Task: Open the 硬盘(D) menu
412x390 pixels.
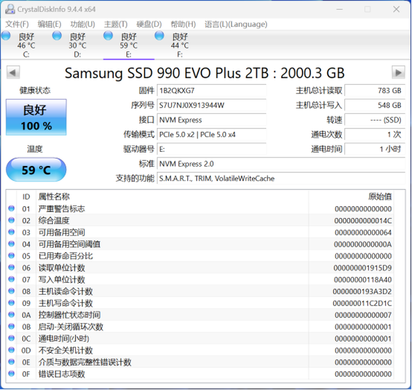Action: click(x=148, y=24)
